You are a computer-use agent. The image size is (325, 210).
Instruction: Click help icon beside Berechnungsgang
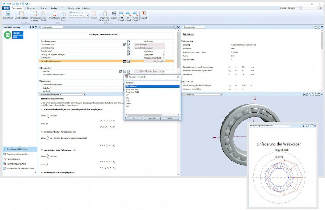pyautogui.click(x=129, y=41)
